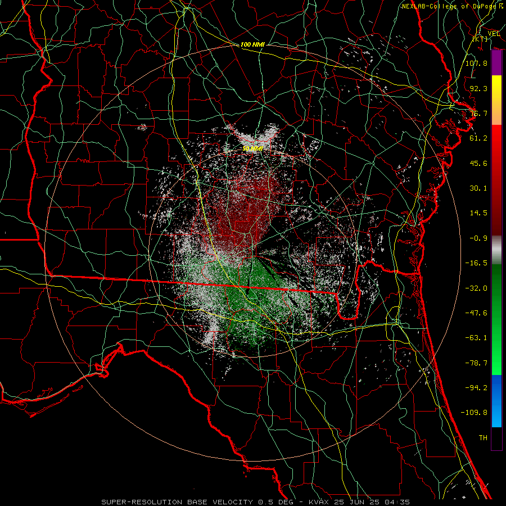
Task: Click the gray near-zero color bar segment
Action: [496, 250]
